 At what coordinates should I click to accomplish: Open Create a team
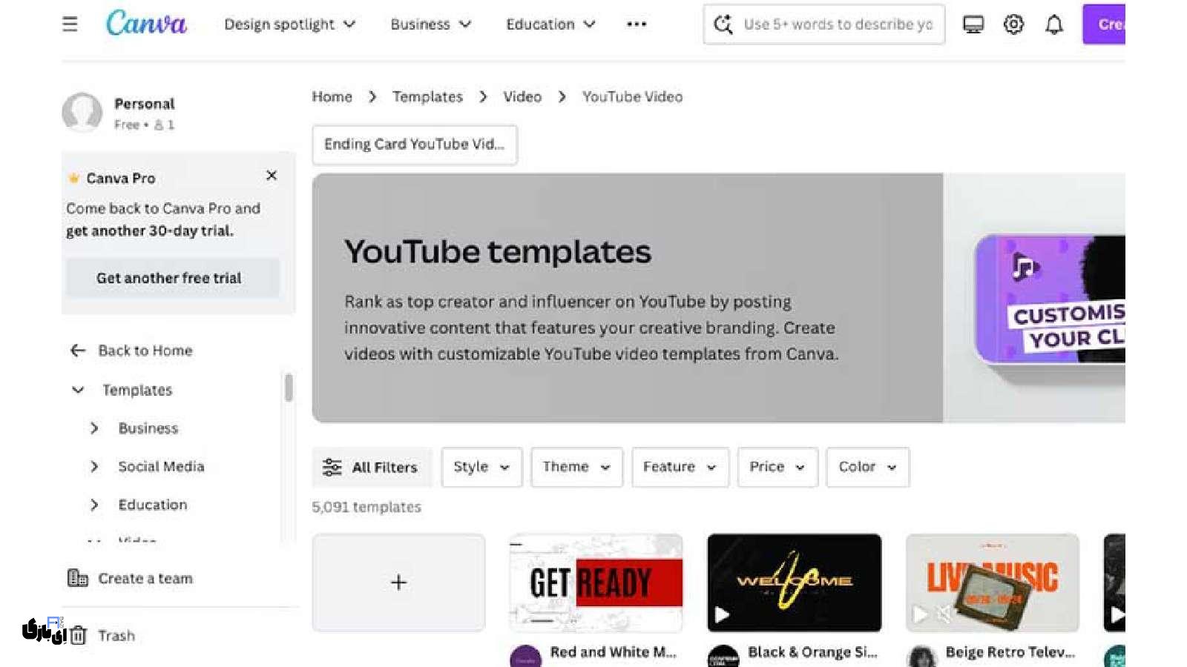[x=145, y=578]
